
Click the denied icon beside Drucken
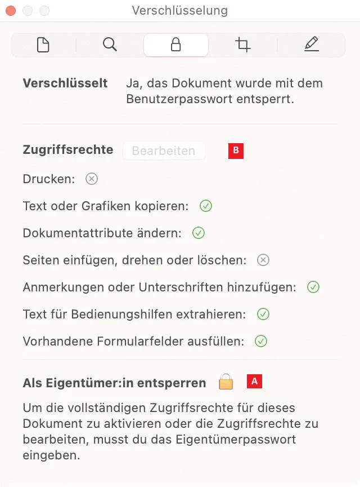point(92,179)
